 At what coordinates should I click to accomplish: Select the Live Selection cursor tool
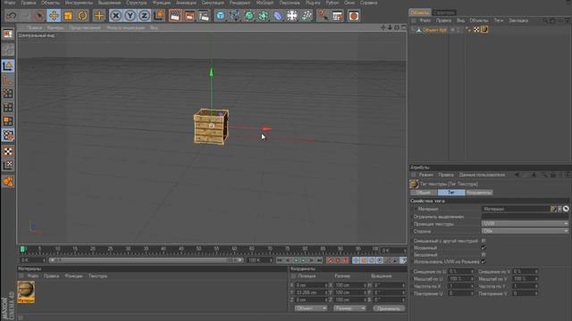pos(39,16)
